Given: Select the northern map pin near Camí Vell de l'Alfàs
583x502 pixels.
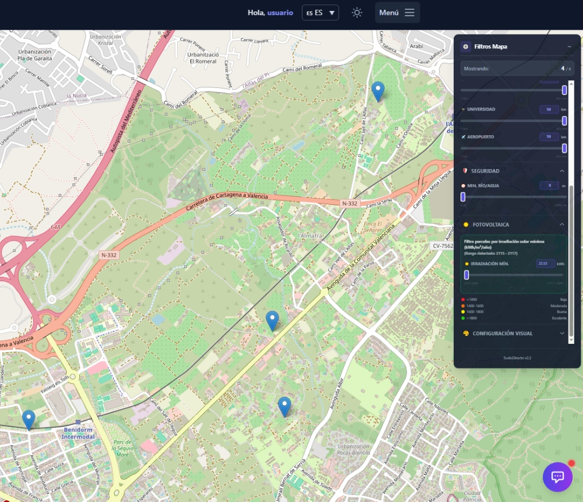Looking at the screenshot, I should tap(378, 91).
